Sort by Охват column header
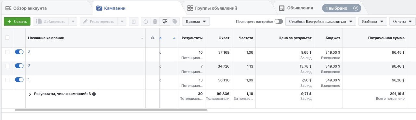Viewport: 416px width, 120px height. click(x=224, y=38)
